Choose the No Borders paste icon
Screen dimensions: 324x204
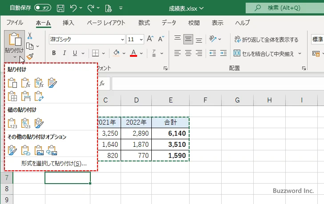coord(12,96)
